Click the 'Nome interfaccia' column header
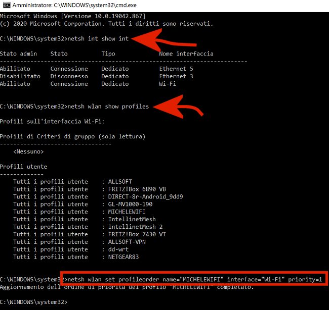This screenshot has width=329, height=310. tap(186, 54)
